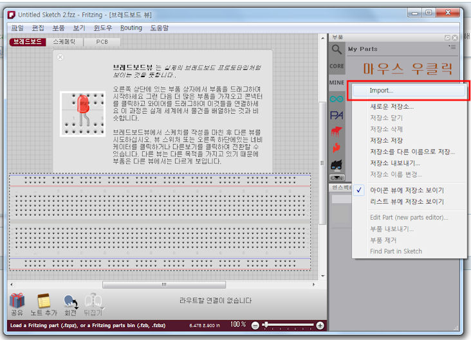Click 저장소를 다른 이름으로 저장... entry
Screen dimensions: 471x340
[412, 152]
